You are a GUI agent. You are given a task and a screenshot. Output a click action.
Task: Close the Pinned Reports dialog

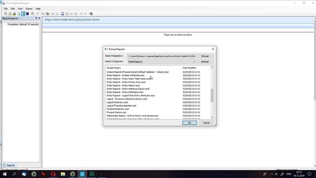pos(213,49)
